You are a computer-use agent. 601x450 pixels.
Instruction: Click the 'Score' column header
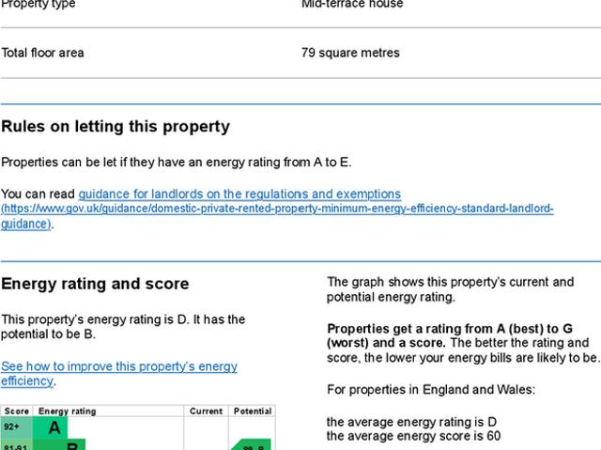pyautogui.click(x=16, y=411)
